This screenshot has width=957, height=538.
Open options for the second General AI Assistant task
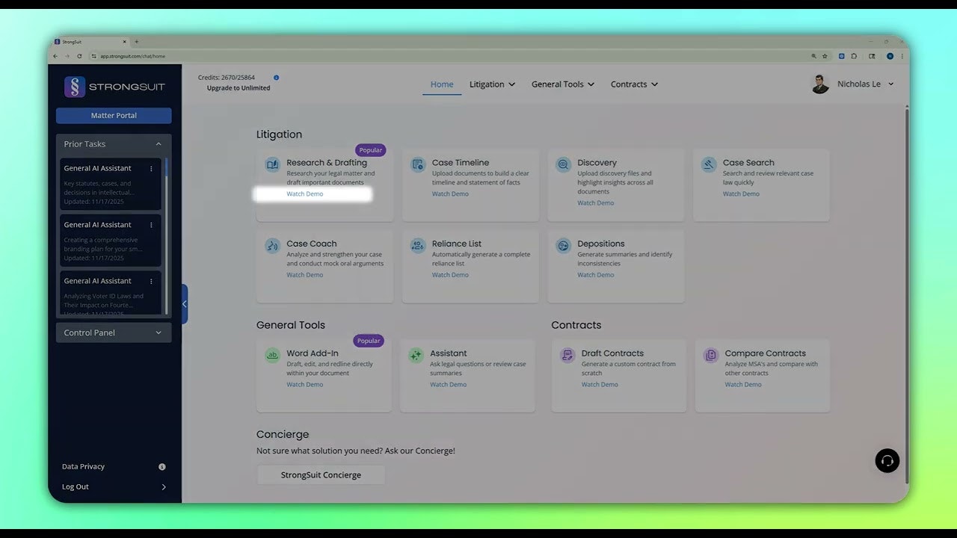click(x=151, y=225)
